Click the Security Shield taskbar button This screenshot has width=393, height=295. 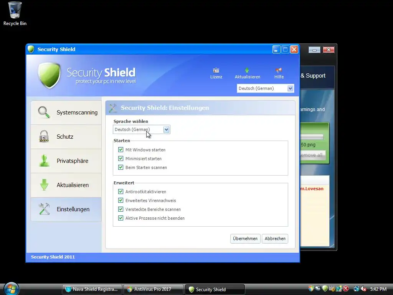point(215,289)
